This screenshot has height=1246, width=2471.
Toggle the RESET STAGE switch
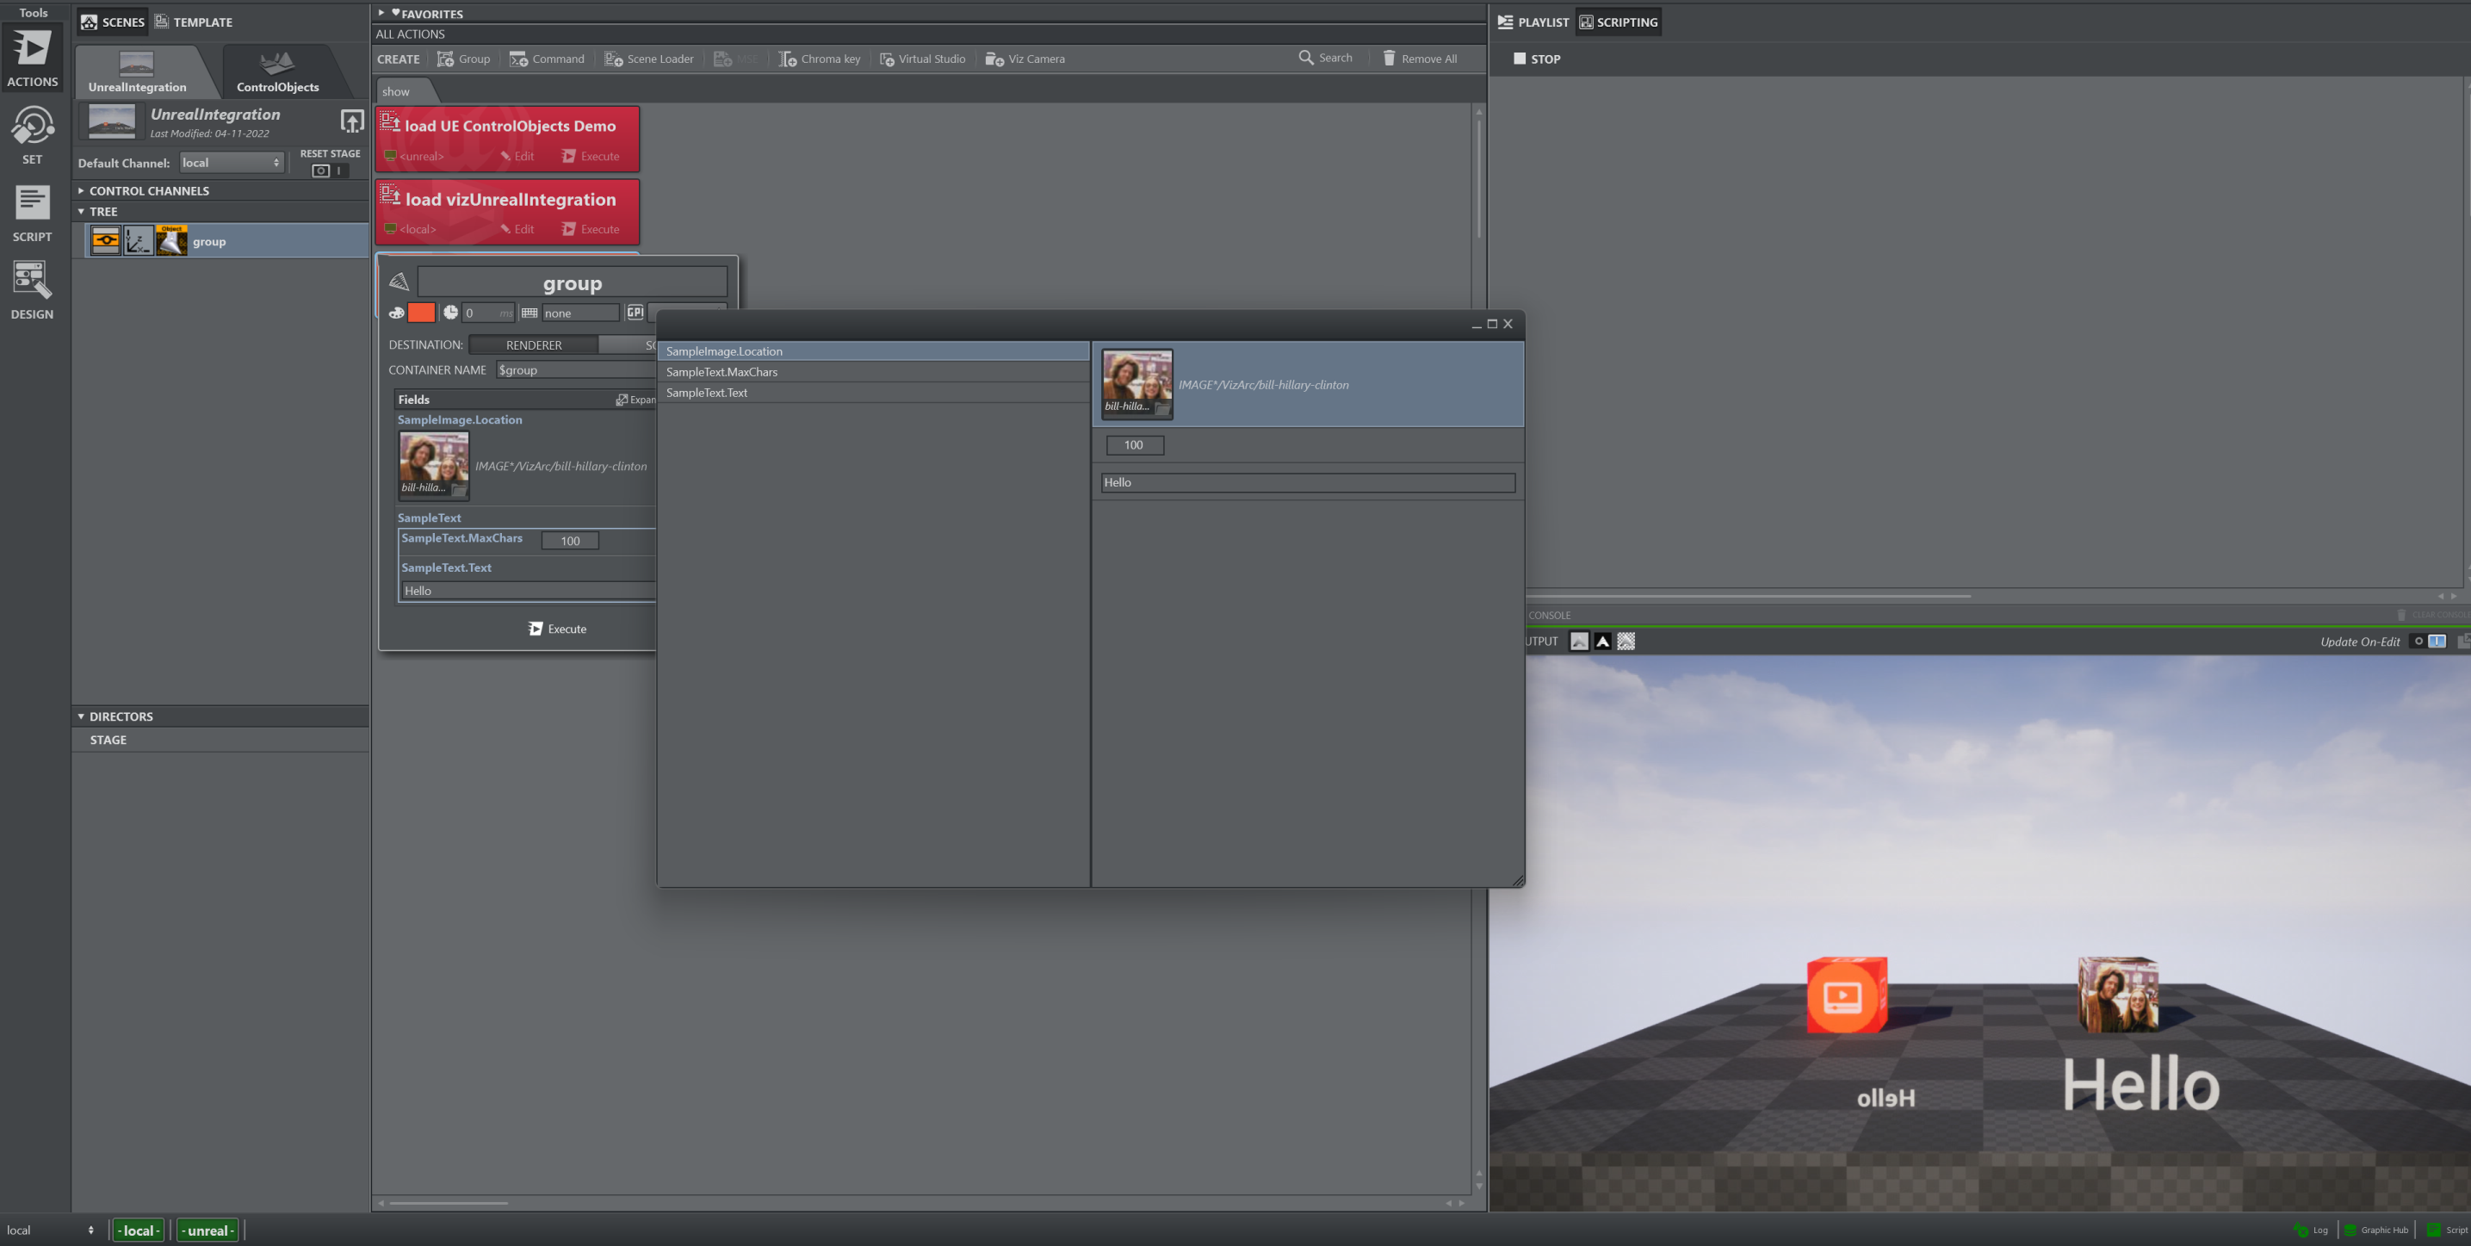click(x=329, y=170)
